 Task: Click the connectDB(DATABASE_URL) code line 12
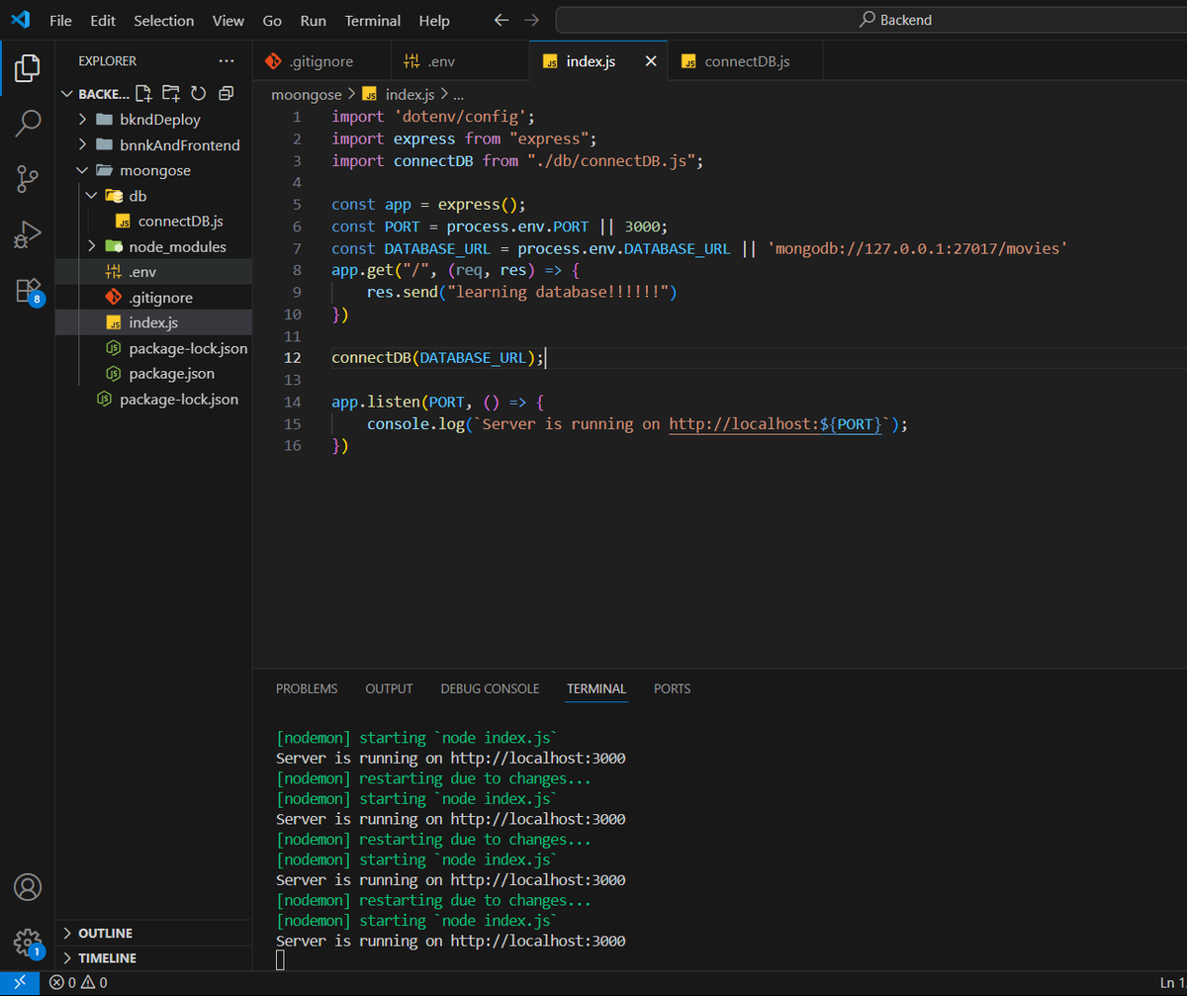(x=438, y=358)
